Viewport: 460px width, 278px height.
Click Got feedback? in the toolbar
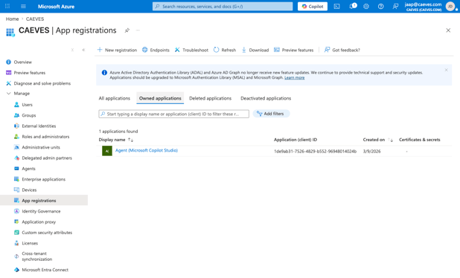342,50
